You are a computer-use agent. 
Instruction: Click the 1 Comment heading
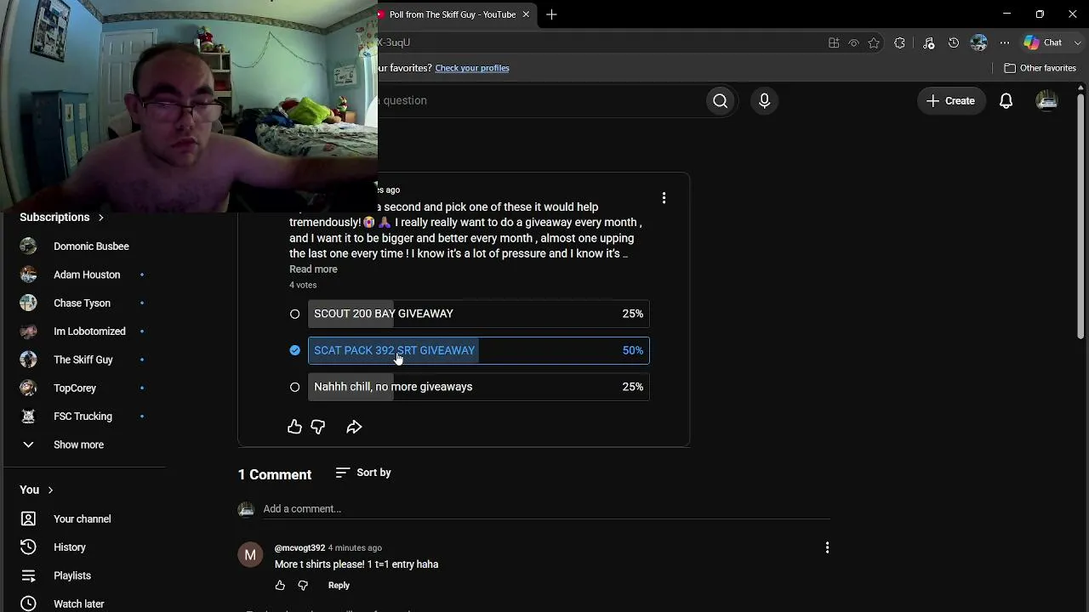275,475
